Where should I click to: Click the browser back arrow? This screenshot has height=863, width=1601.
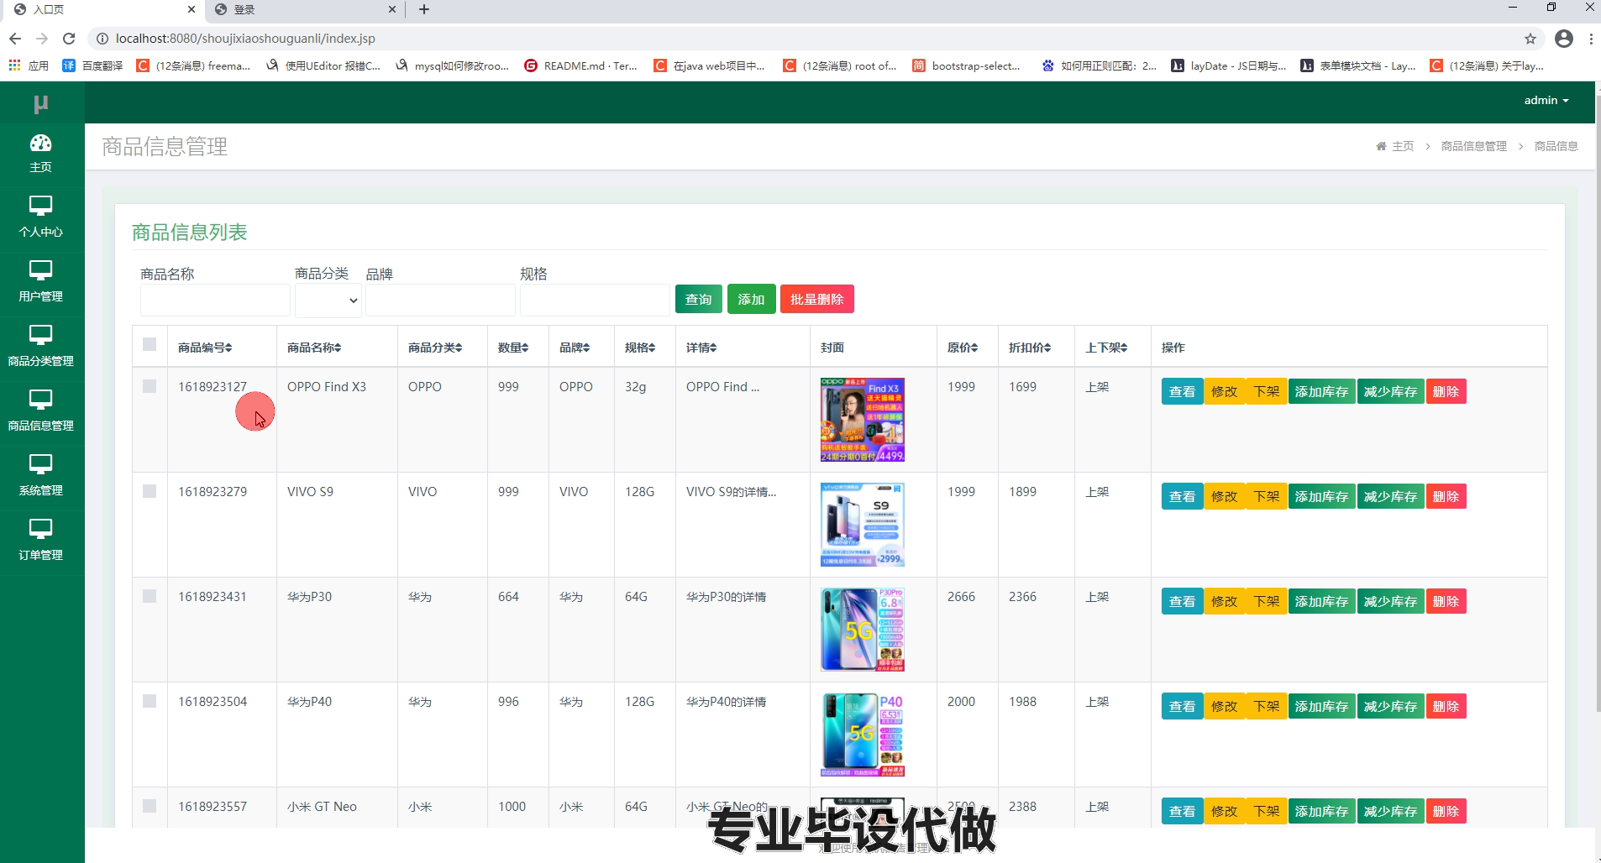click(15, 39)
